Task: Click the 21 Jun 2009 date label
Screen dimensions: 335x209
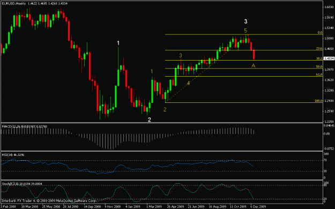Action: (x=196, y=207)
